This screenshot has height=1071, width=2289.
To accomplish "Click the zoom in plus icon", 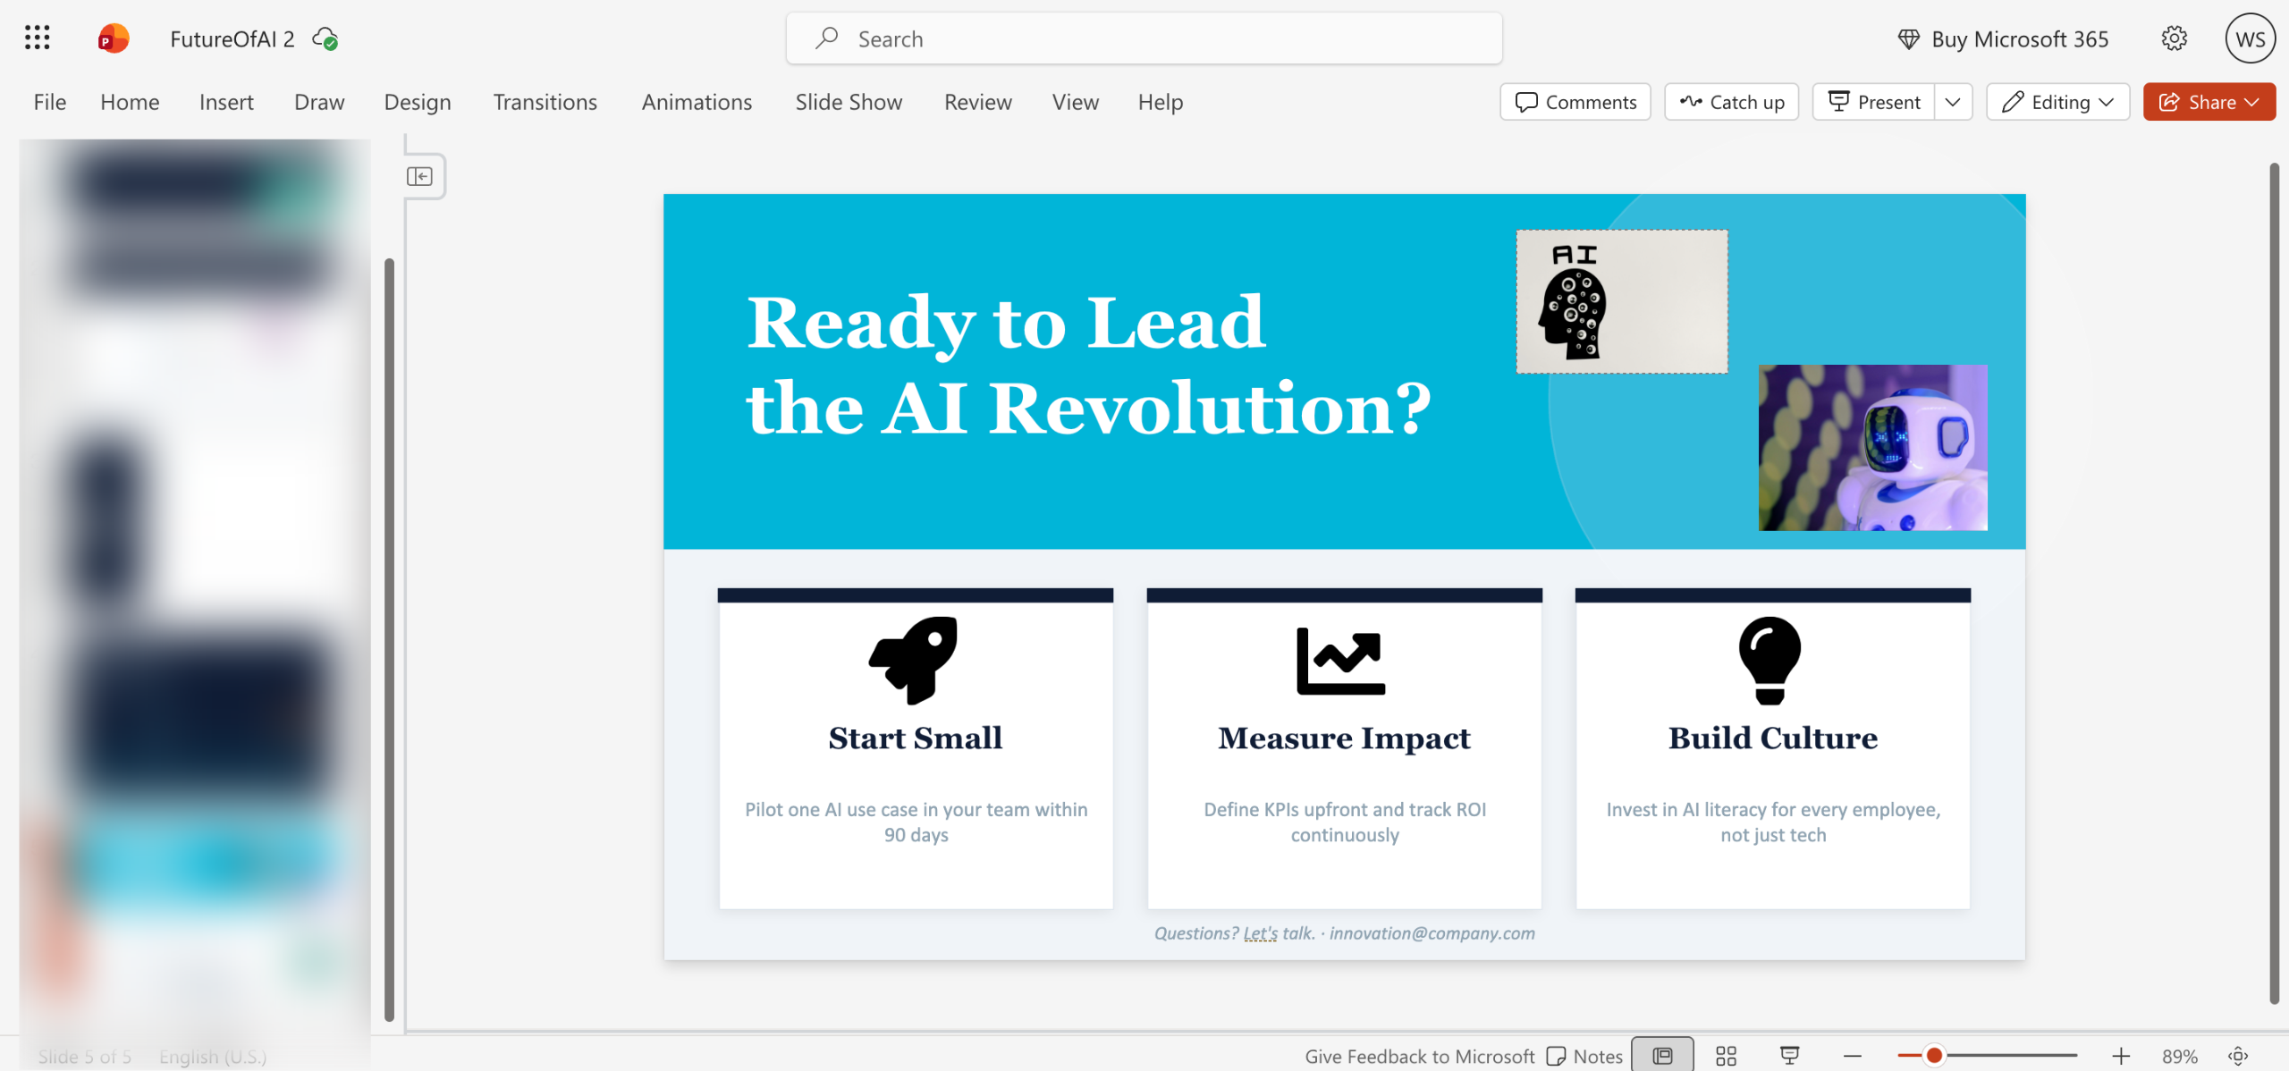I will point(2121,1056).
